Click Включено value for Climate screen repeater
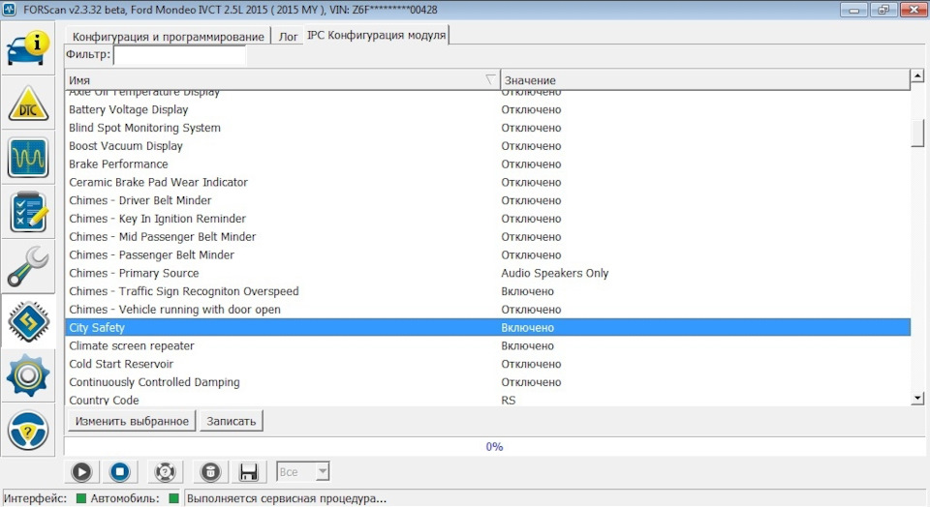The height and width of the screenshot is (507, 930). point(527,345)
